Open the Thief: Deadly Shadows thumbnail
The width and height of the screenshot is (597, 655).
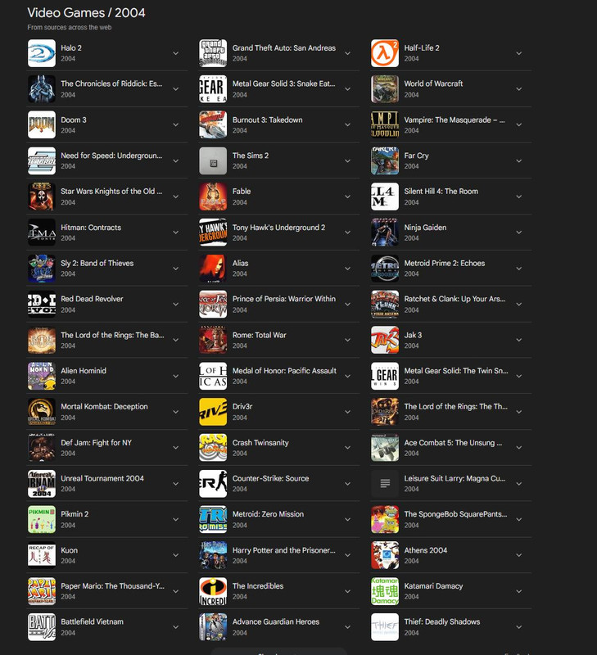[x=385, y=626]
